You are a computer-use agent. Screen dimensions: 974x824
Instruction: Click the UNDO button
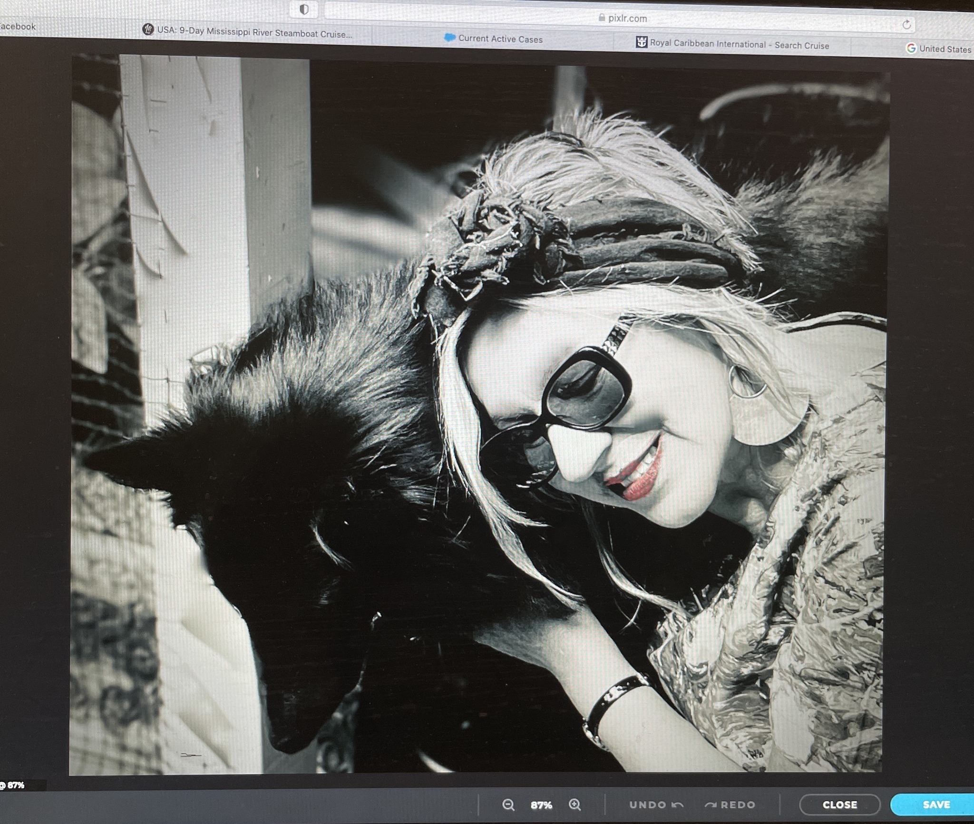click(x=656, y=805)
